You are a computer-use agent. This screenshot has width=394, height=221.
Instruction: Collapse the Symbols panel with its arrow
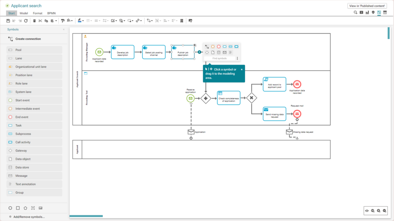pos(63,29)
